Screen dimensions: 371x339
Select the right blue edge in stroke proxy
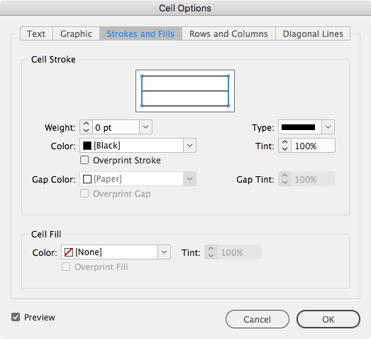click(228, 91)
